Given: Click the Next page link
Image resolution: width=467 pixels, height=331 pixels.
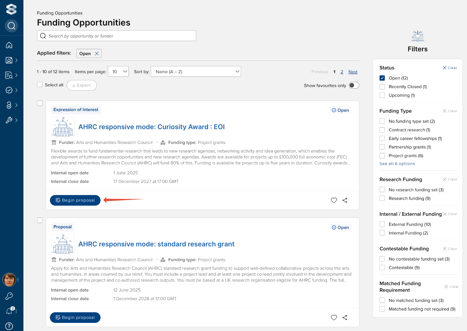Looking at the screenshot, I should pos(353,72).
